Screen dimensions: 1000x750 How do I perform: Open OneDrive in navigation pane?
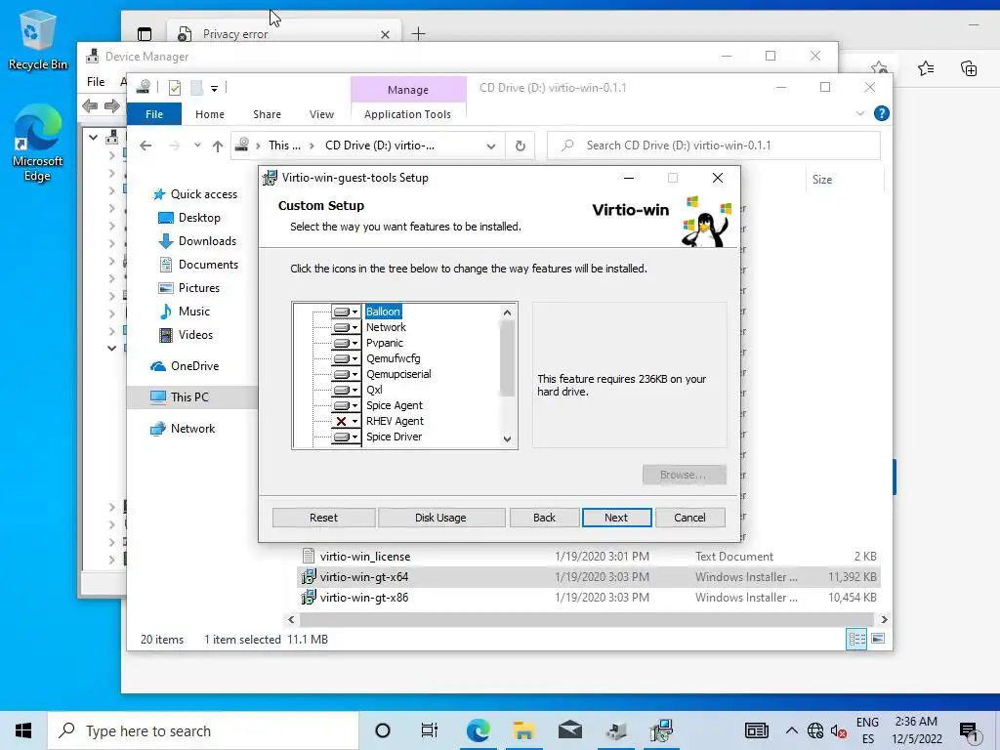(x=194, y=366)
